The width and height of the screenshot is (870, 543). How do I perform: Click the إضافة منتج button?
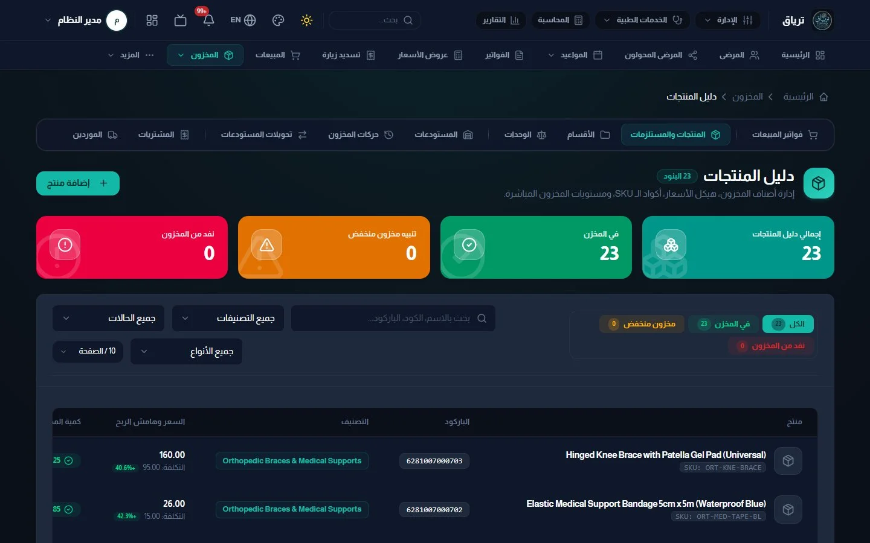(x=78, y=183)
